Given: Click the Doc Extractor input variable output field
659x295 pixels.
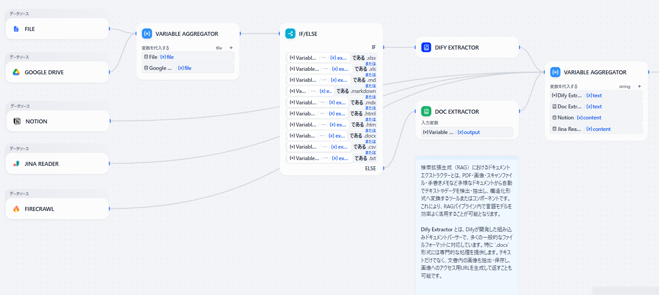Looking at the screenshot, I should pos(467,132).
